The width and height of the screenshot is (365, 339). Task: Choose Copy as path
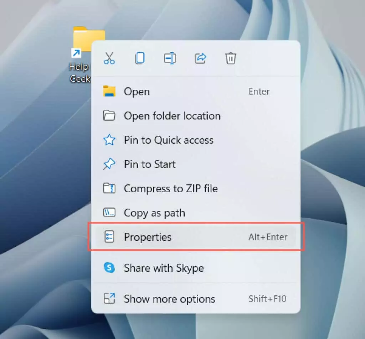[154, 213]
